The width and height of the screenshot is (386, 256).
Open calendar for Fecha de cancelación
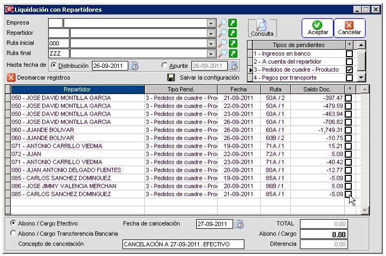point(239,224)
